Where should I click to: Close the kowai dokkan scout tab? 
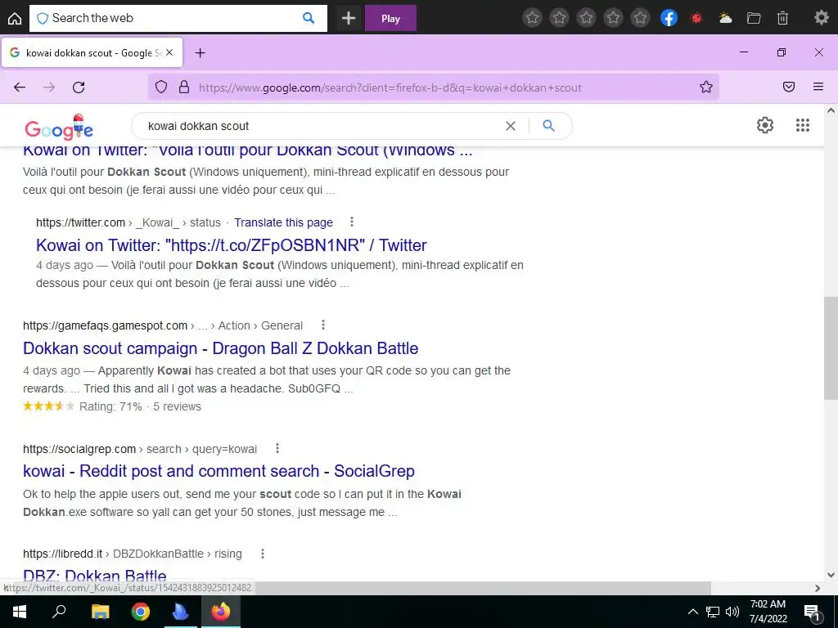(169, 52)
